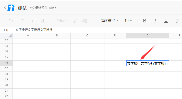
Task: Toggle bold formatting
Action: (x=144, y=21)
